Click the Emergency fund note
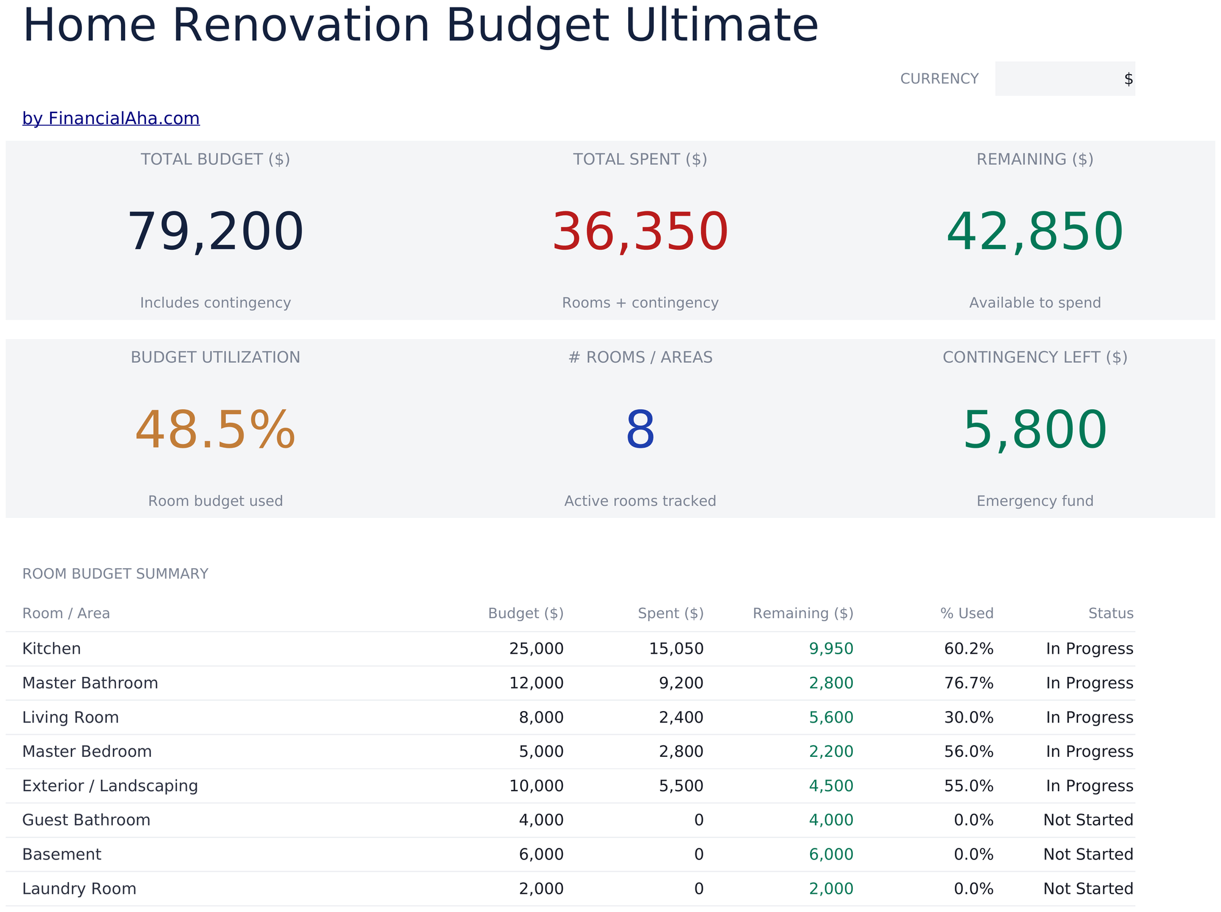Image resolution: width=1221 pixels, height=912 pixels. pyautogui.click(x=1035, y=502)
